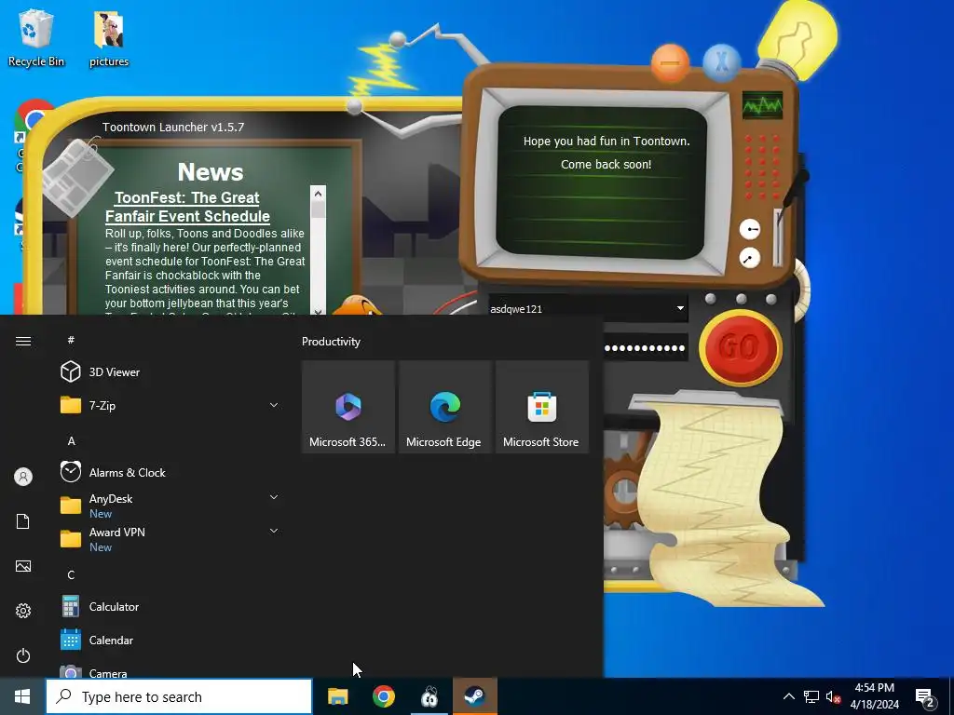Jump to the A letter header
Screen dimensions: 954x715
pyautogui.click(x=71, y=440)
